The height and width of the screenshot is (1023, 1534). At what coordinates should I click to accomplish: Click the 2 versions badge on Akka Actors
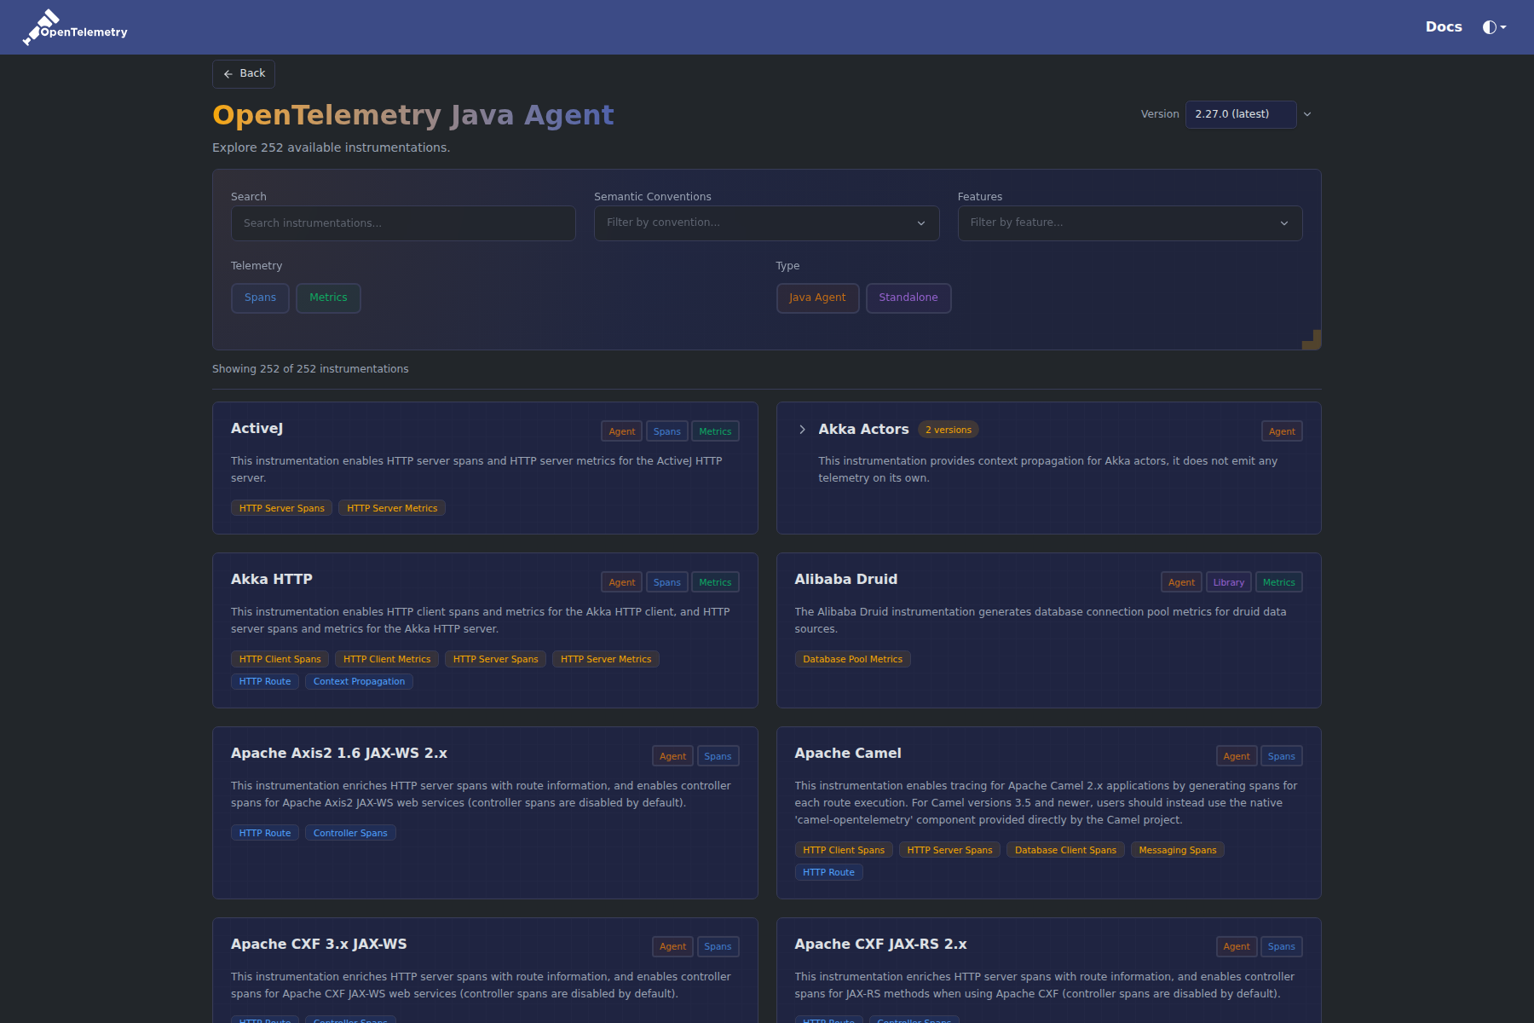pyautogui.click(x=949, y=430)
